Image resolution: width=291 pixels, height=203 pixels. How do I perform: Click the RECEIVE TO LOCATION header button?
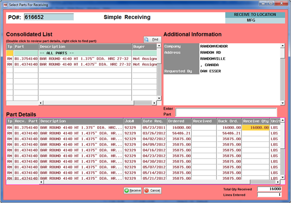point(255,15)
